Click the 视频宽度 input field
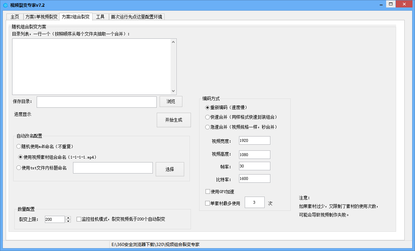This screenshot has width=415, height=251. [254, 140]
